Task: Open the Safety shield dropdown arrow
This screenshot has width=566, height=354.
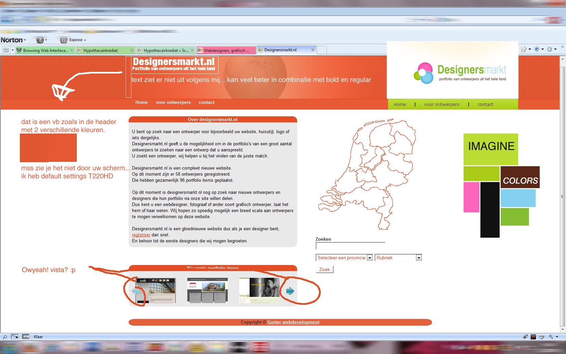Action: click(x=542, y=49)
